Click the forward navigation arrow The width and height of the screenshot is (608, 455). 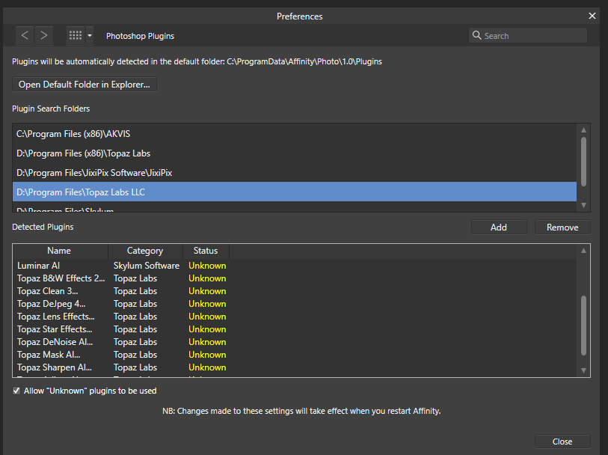point(44,35)
